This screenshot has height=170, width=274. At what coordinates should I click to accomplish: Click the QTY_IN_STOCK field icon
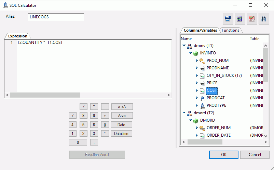coord(202,76)
